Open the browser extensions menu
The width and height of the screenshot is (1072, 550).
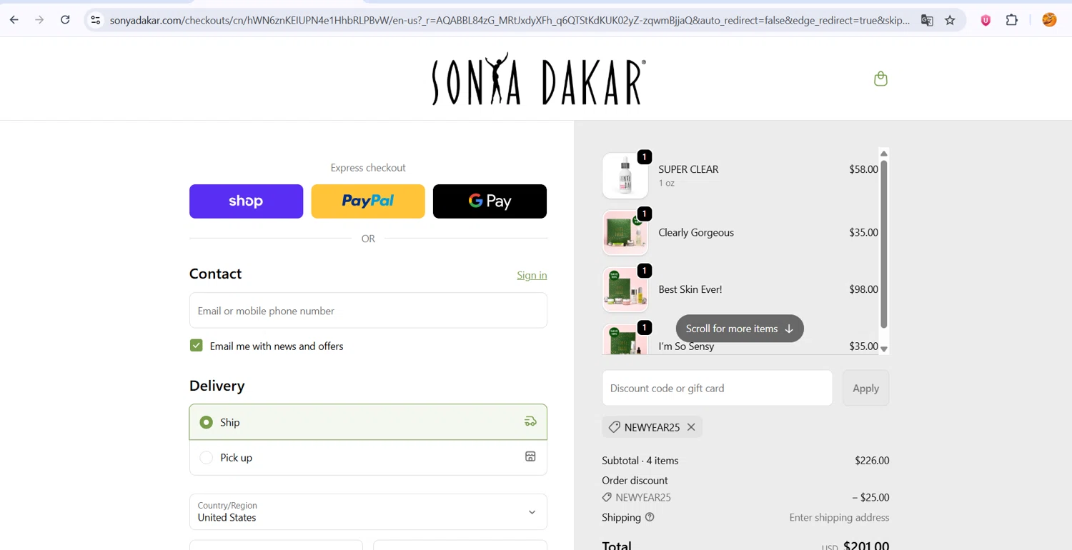tap(1011, 21)
